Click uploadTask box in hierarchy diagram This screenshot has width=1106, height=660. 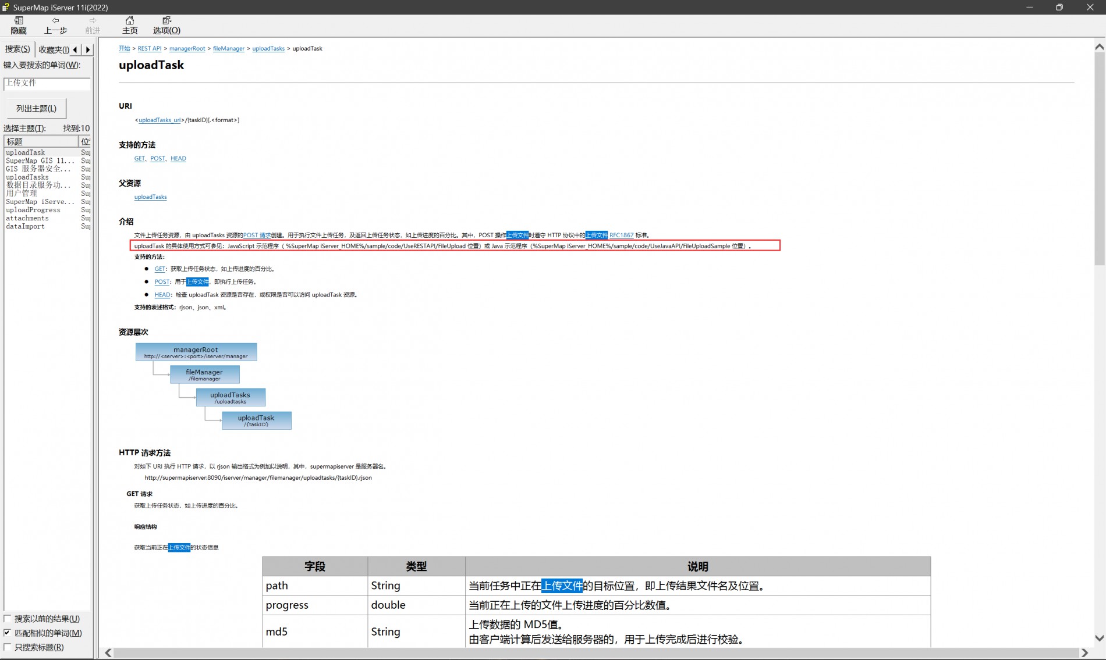tap(256, 420)
